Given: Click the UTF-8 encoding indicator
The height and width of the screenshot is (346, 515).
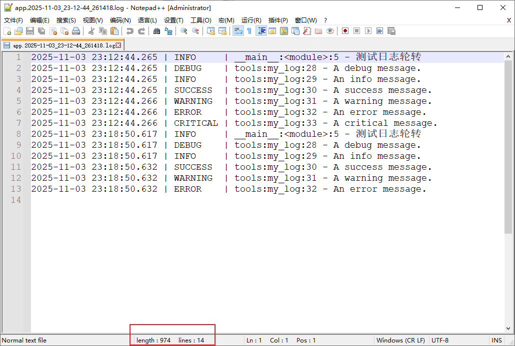Looking at the screenshot, I should coord(440,340).
